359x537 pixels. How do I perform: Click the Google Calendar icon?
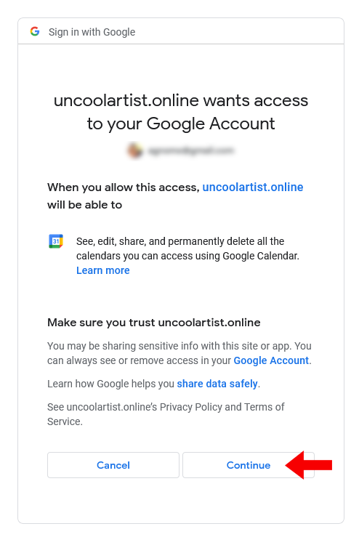click(56, 241)
